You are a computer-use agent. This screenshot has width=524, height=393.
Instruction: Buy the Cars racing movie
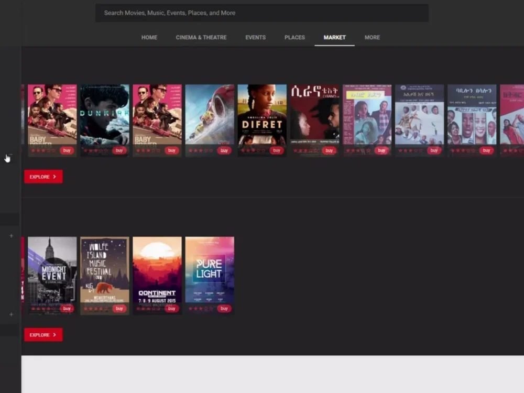[224, 150]
